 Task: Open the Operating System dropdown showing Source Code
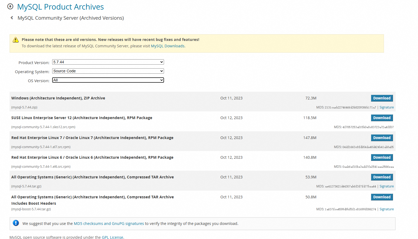(x=108, y=71)
